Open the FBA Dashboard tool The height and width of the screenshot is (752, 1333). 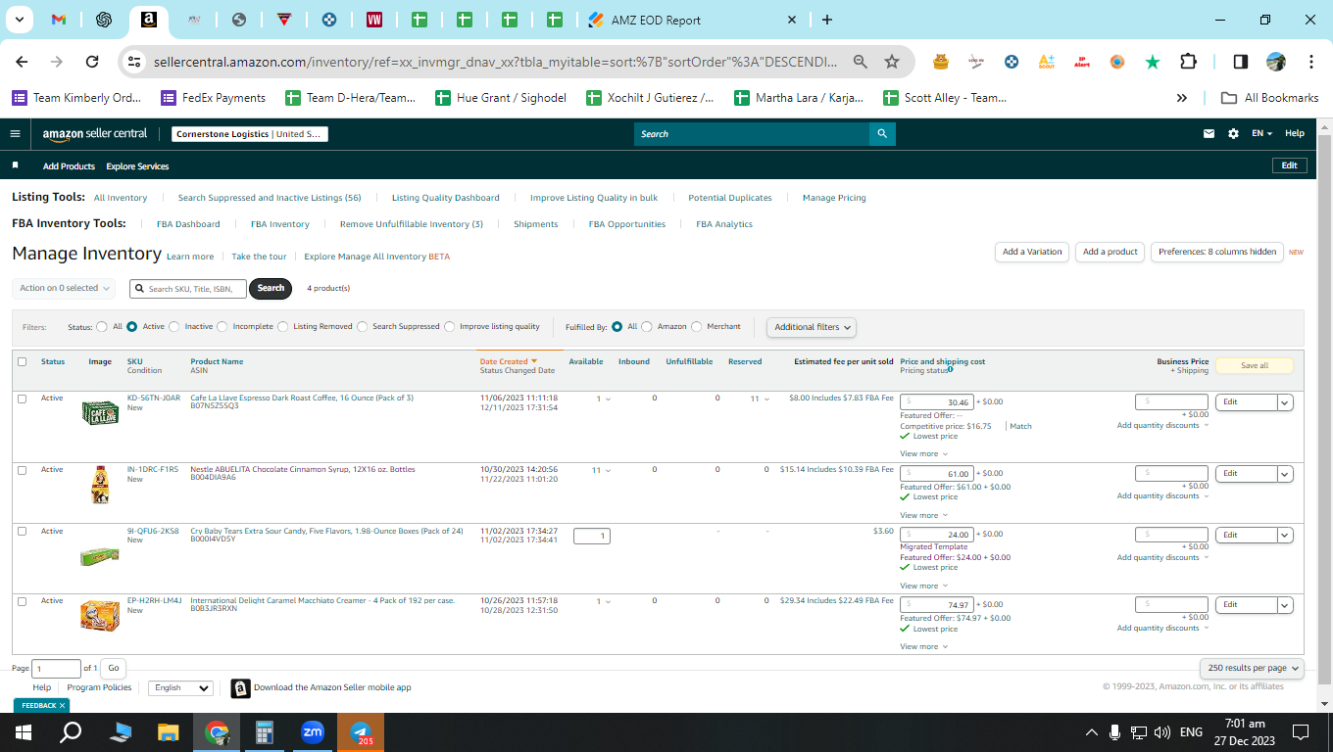[x=188, y=224]
